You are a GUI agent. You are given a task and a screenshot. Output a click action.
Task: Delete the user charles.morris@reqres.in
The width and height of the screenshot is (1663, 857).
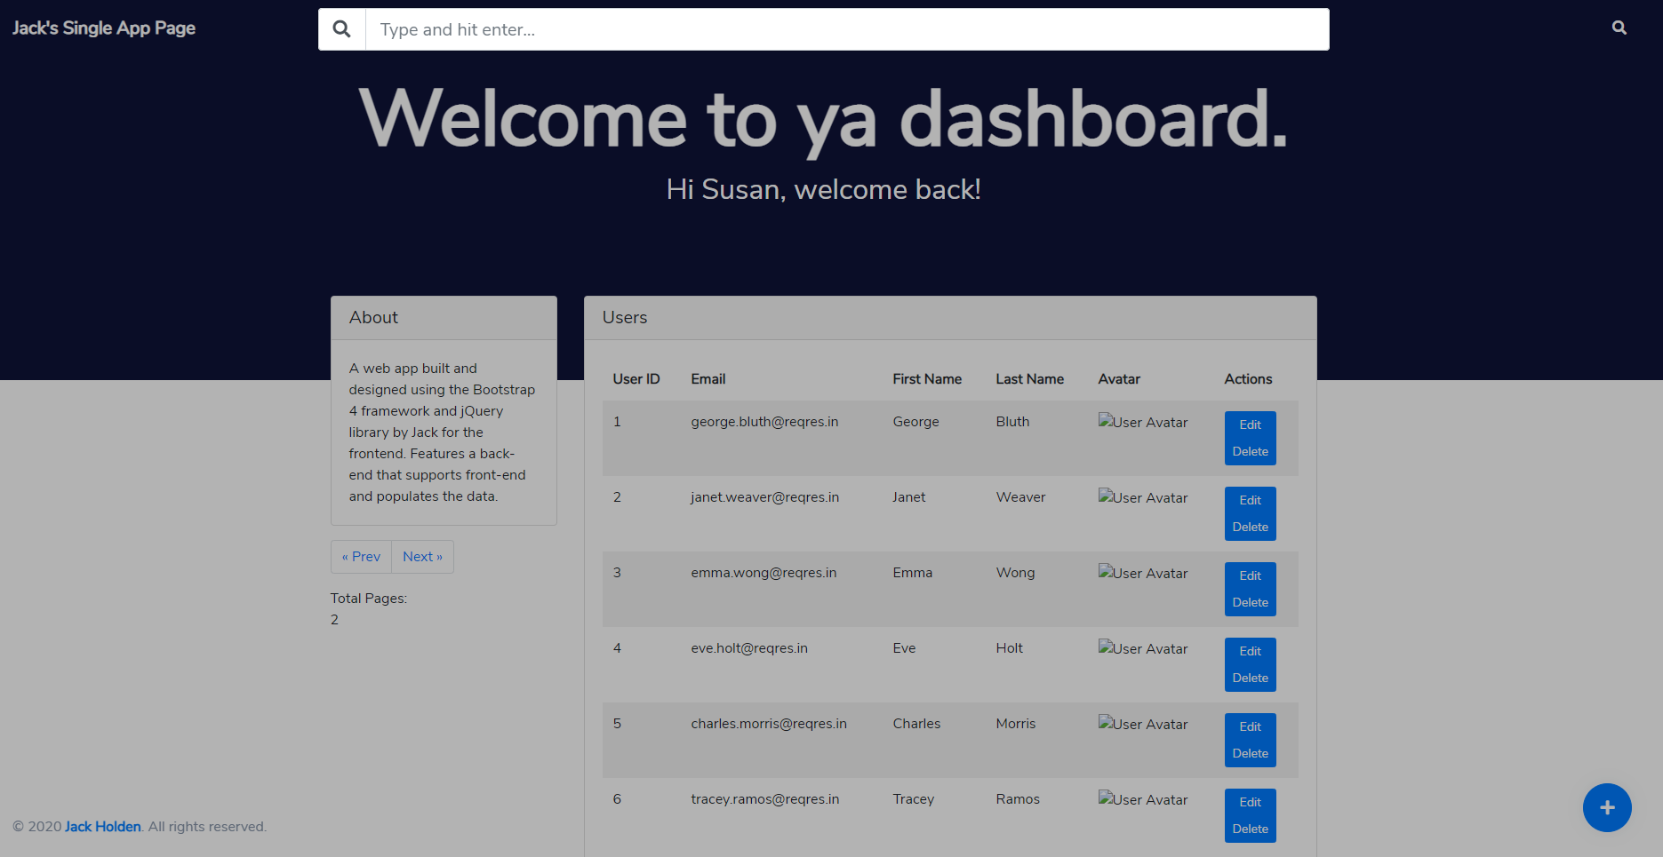click(x=1250, y=753)
